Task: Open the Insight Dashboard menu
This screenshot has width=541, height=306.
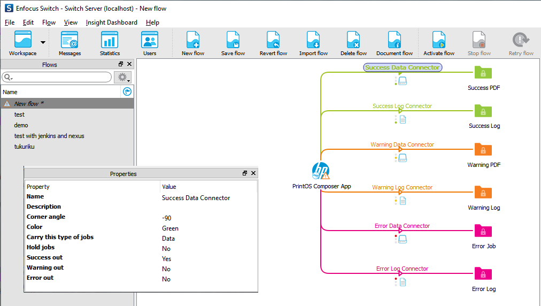Action: 111,22
